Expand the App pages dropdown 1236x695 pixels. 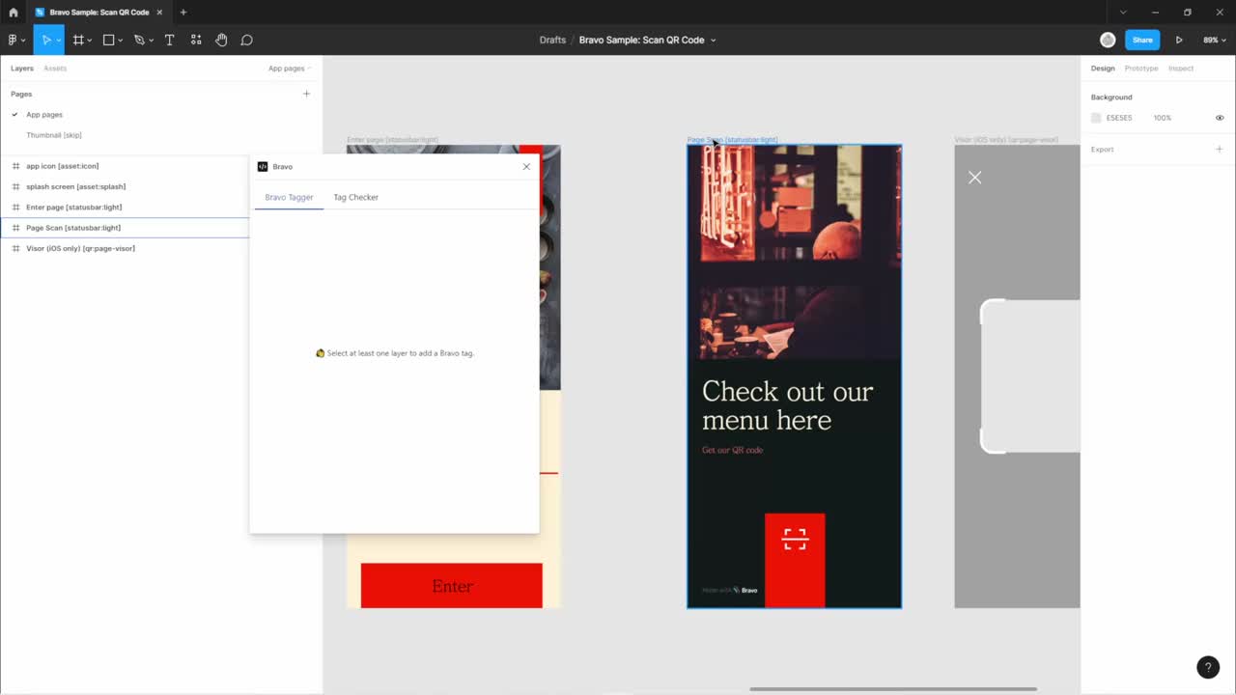(290, 69)
